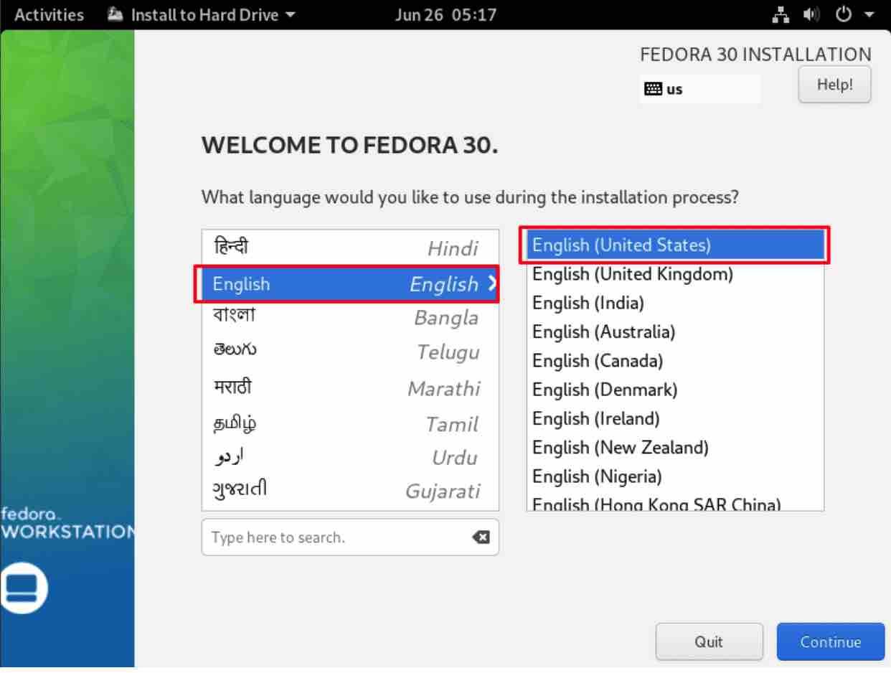The height and width of the screenshot is (673, 891).
Task: Choose English (United States) locale
Action: 675,245
